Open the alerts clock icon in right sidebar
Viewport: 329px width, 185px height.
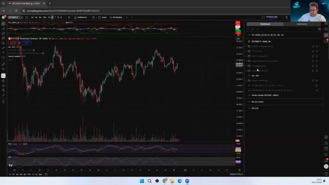[326, 29]
